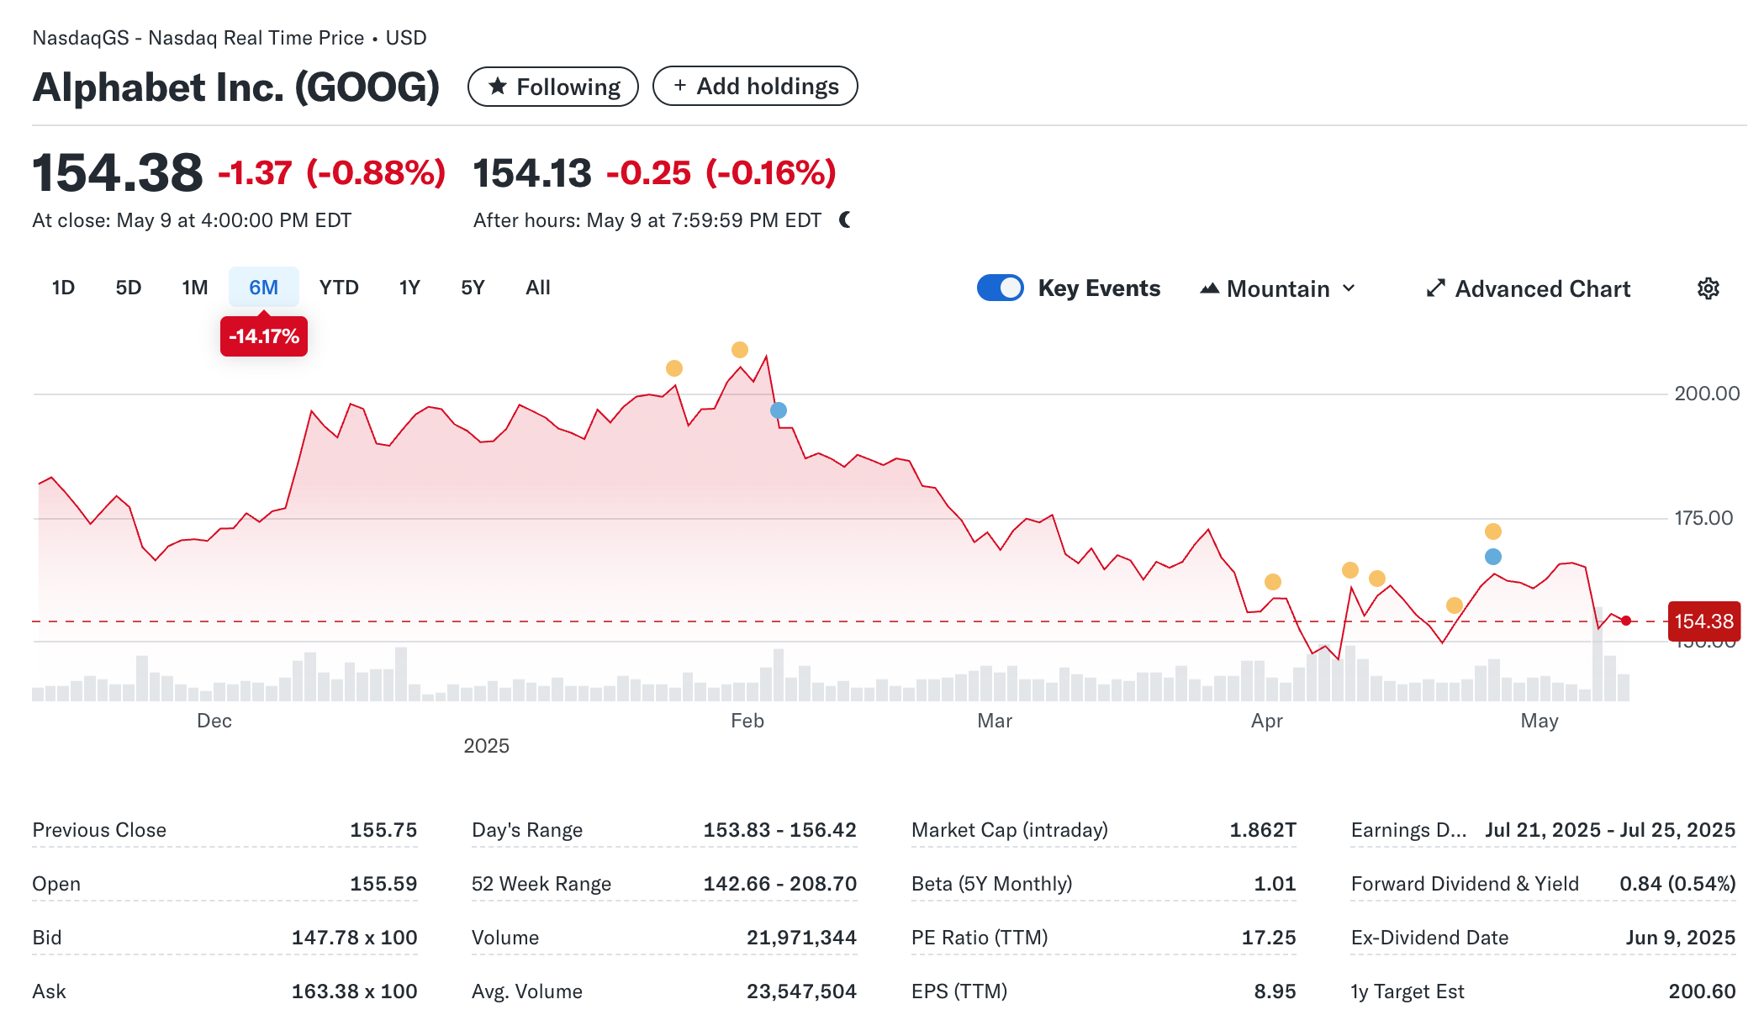The height and width of the screenshot is (1031, 1764).
Task: Select the 1D time range tab
Action: (x=63, y=288)
